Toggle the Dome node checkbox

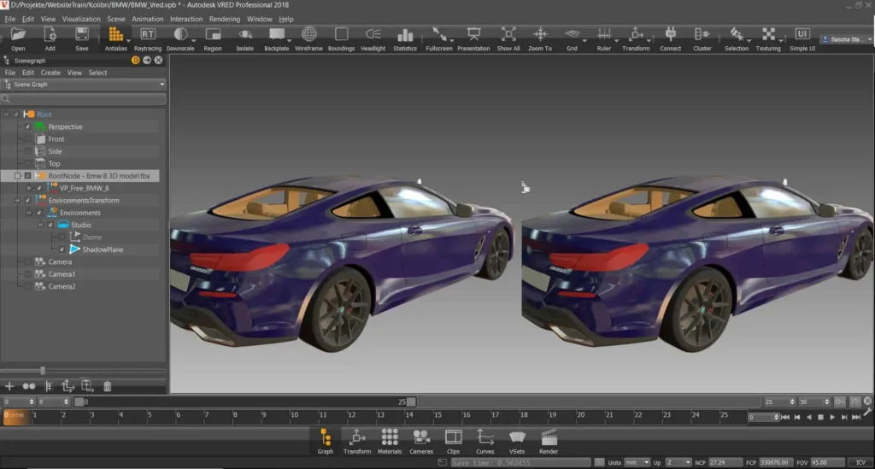point(62,237)
